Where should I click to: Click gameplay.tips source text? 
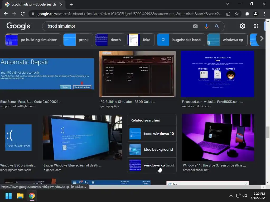[x=110, y=106]
